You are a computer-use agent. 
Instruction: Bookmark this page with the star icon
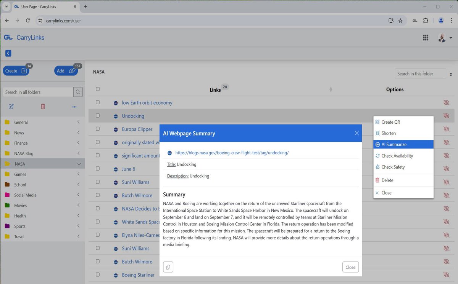coord(400,21)
